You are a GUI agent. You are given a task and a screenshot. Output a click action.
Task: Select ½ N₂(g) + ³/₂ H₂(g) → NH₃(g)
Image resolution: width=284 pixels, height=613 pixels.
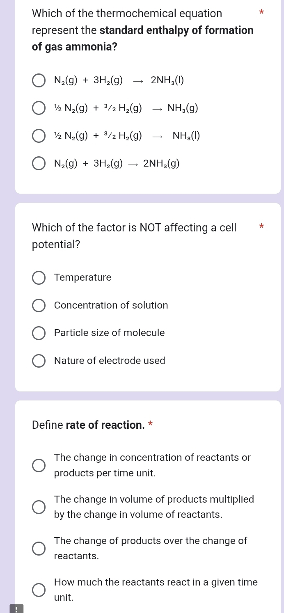coord(39,108)
